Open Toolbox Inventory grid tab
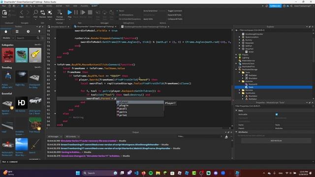This screenshot has width=315, height=177. coord(17,31)
